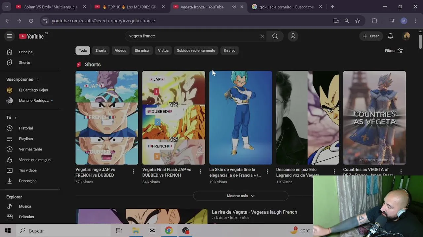Open the notifications bell

pyautogui.click(x=390, y=36)
